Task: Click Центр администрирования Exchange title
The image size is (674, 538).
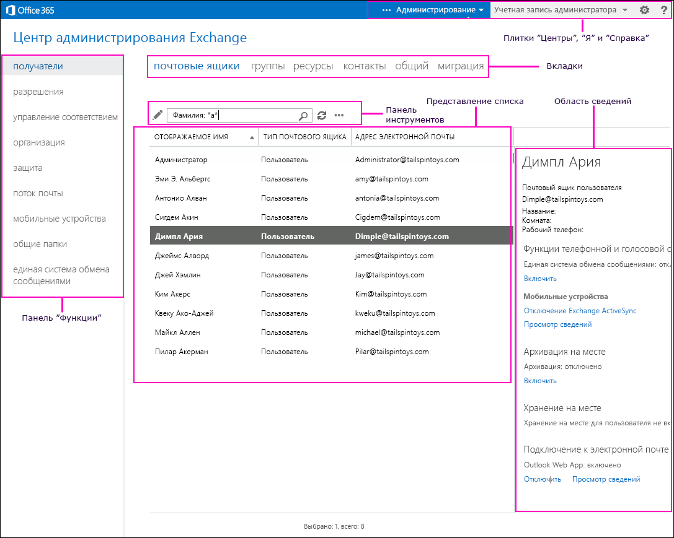Action: (130, 38)
